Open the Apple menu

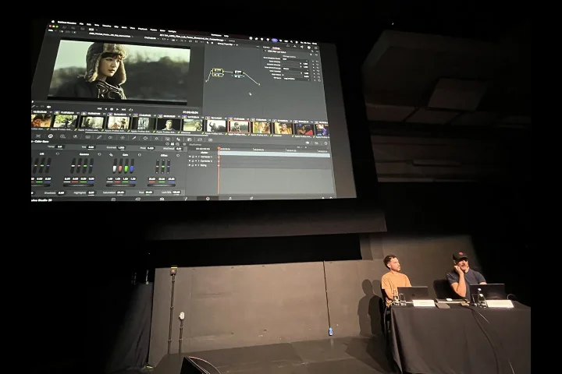tap(53, 22)
